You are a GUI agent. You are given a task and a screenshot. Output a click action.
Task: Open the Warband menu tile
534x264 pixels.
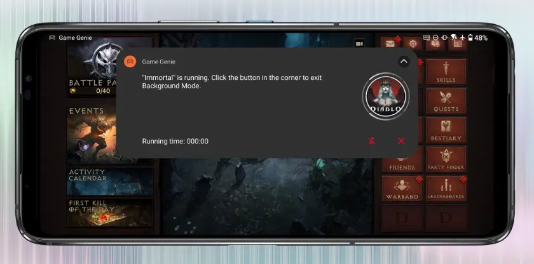point(402,188)
